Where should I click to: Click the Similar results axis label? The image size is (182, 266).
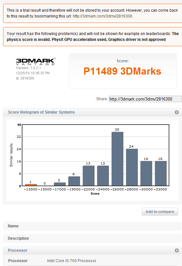(11, 155)
